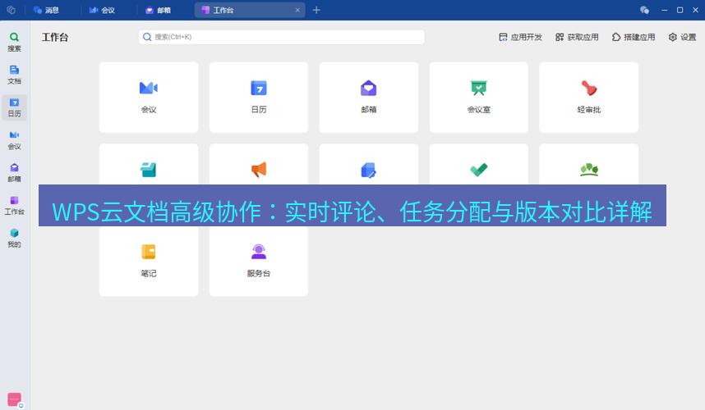
Task: Click the pink avatar icon at sidebar bottom
Action: click(15, 399)
